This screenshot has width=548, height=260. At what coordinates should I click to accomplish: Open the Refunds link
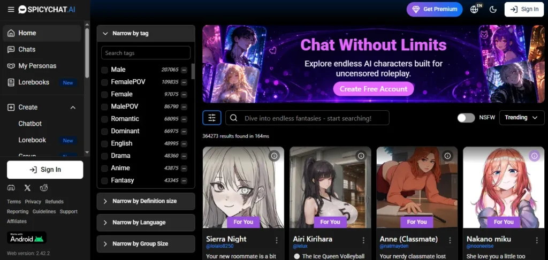coord(54,202)
